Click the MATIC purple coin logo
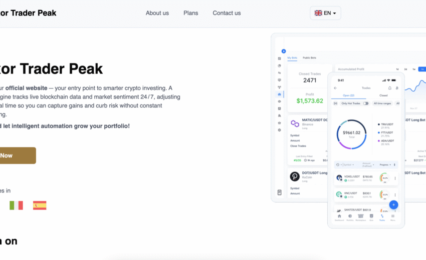This screenshot has height=260, width=426. tap(295, 122)
